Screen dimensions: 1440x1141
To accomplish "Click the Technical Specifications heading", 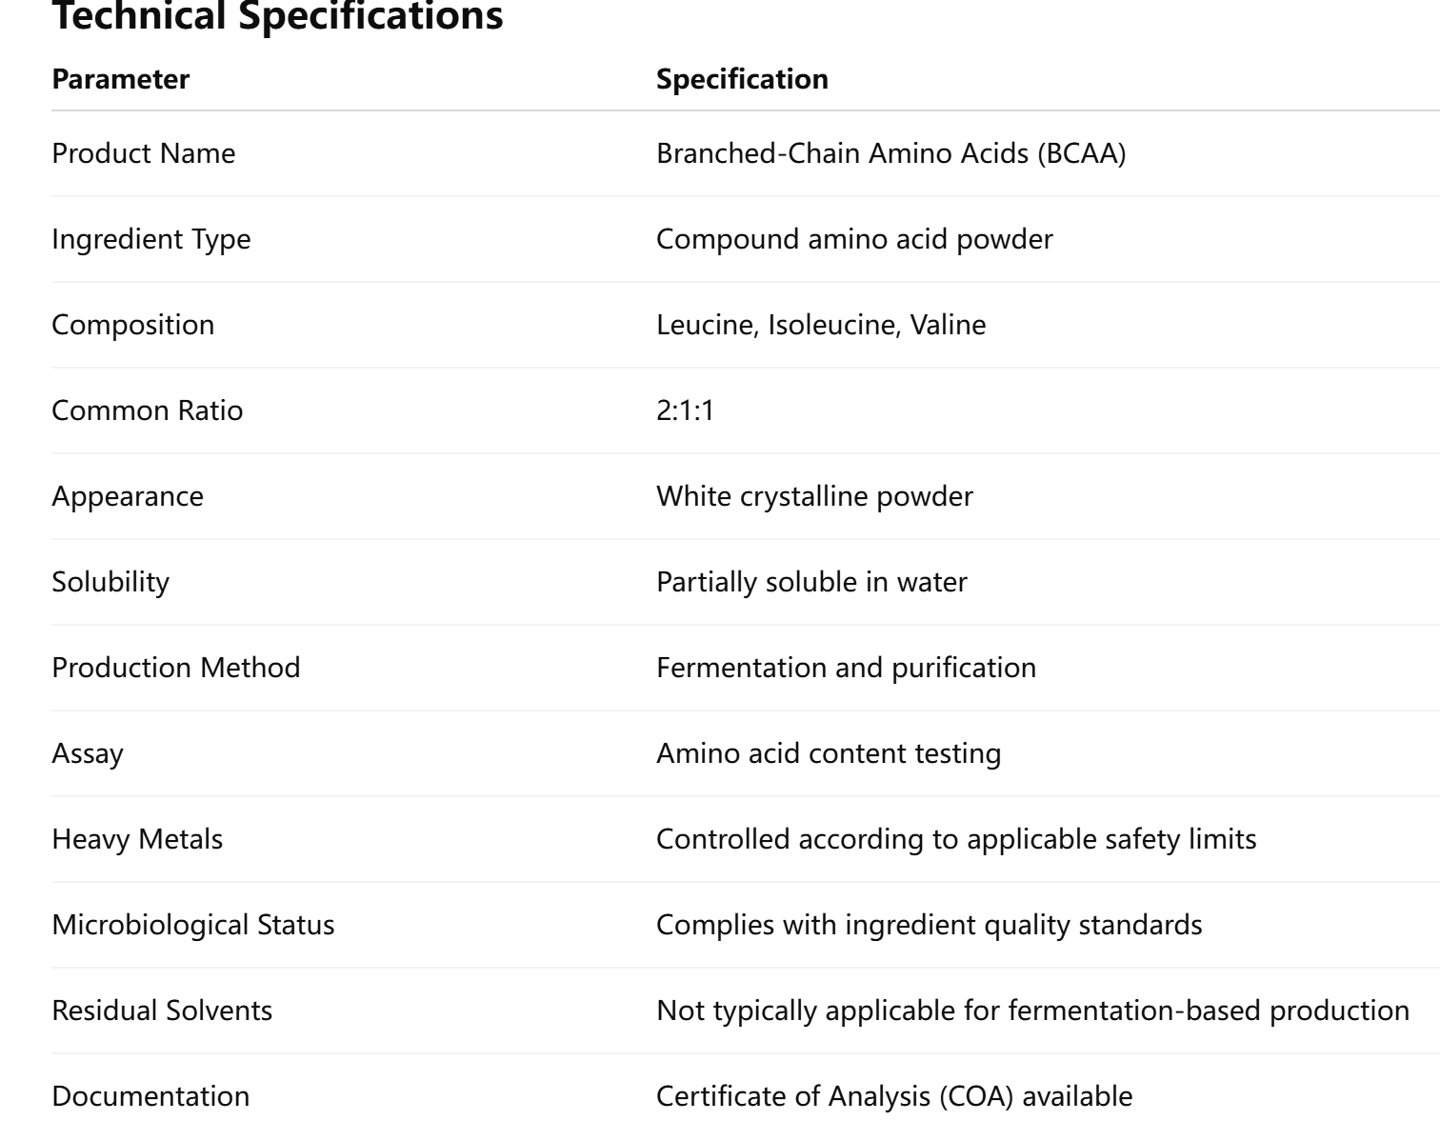I will point(277,15).
